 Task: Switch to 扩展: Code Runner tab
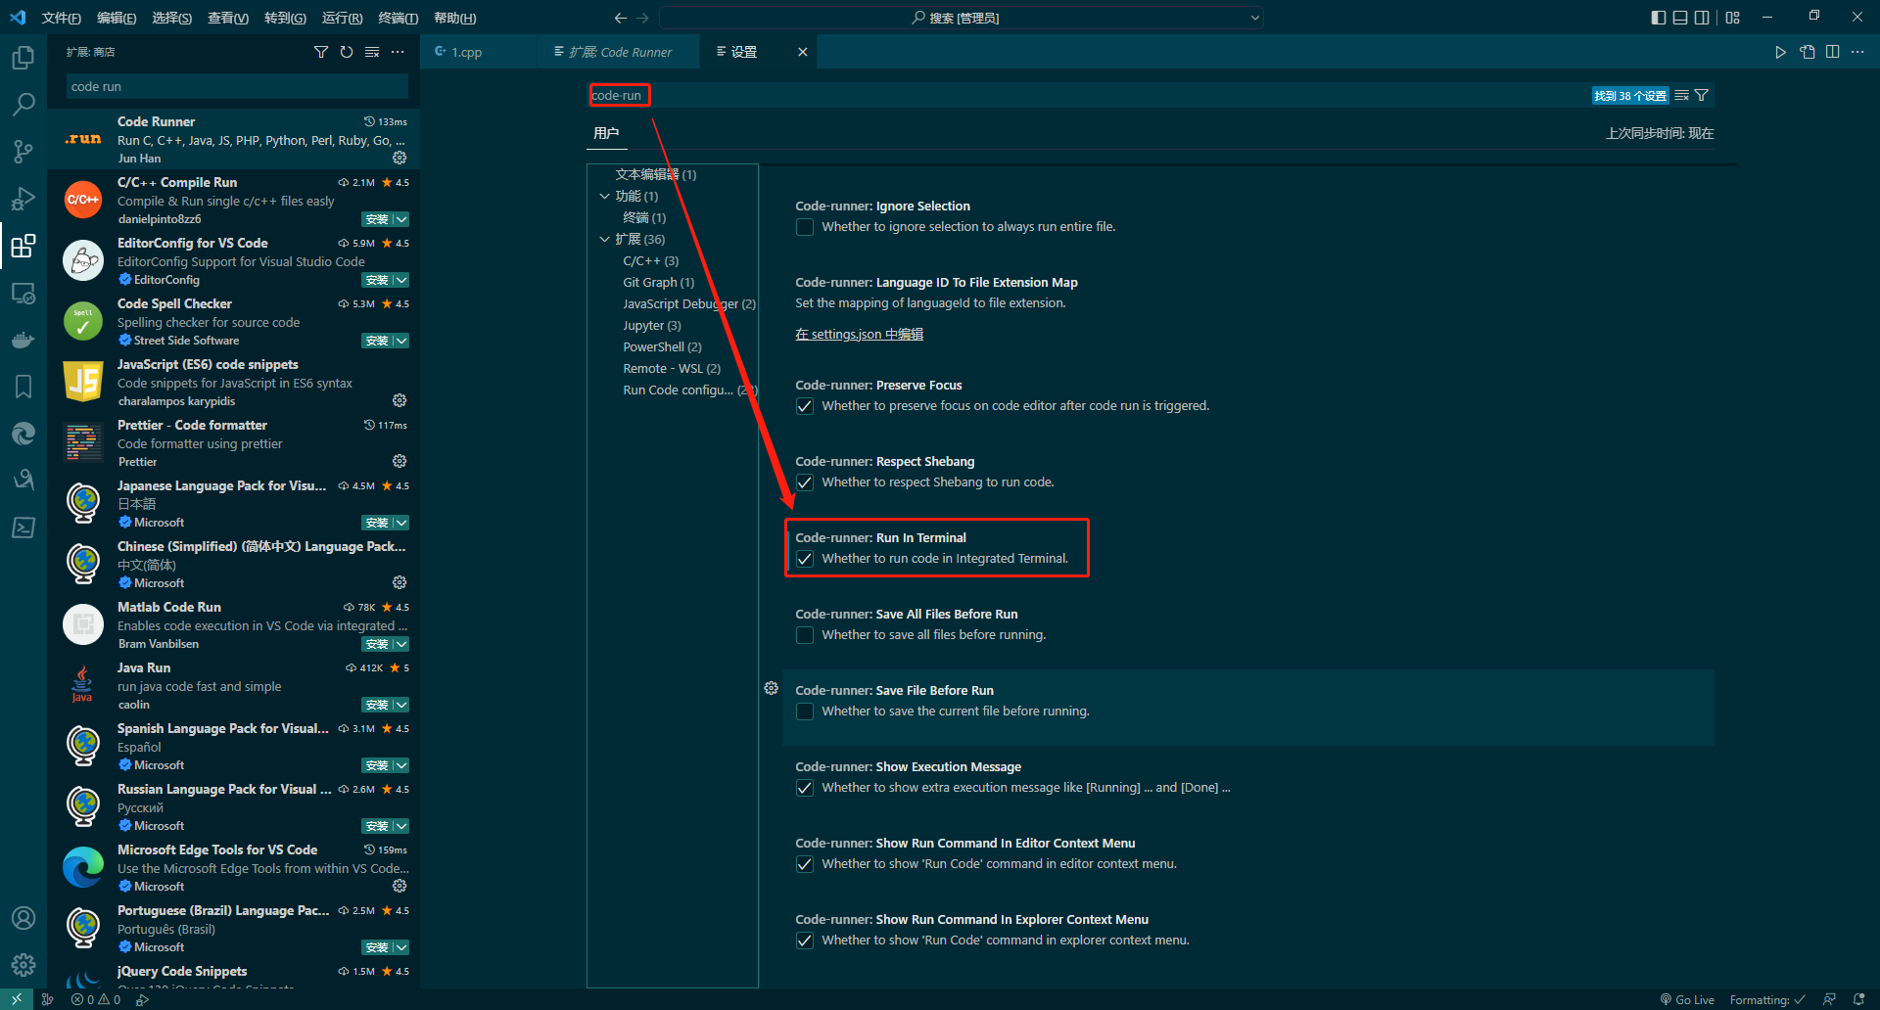[618, 52]
